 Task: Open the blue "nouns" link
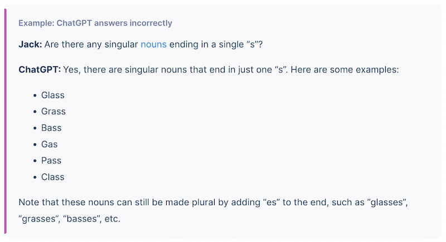[x=153, y=44]
